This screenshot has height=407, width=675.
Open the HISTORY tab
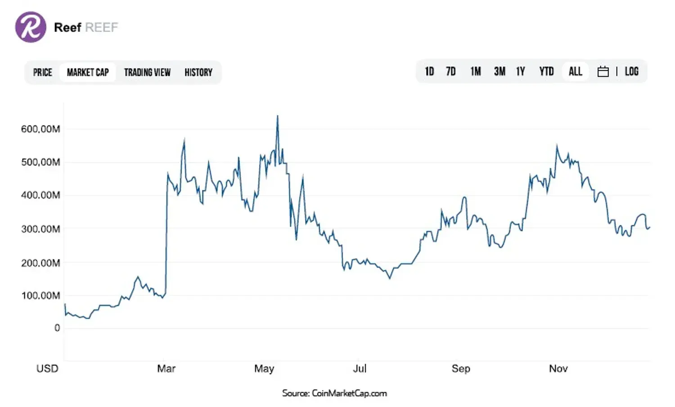click(198, 72)
